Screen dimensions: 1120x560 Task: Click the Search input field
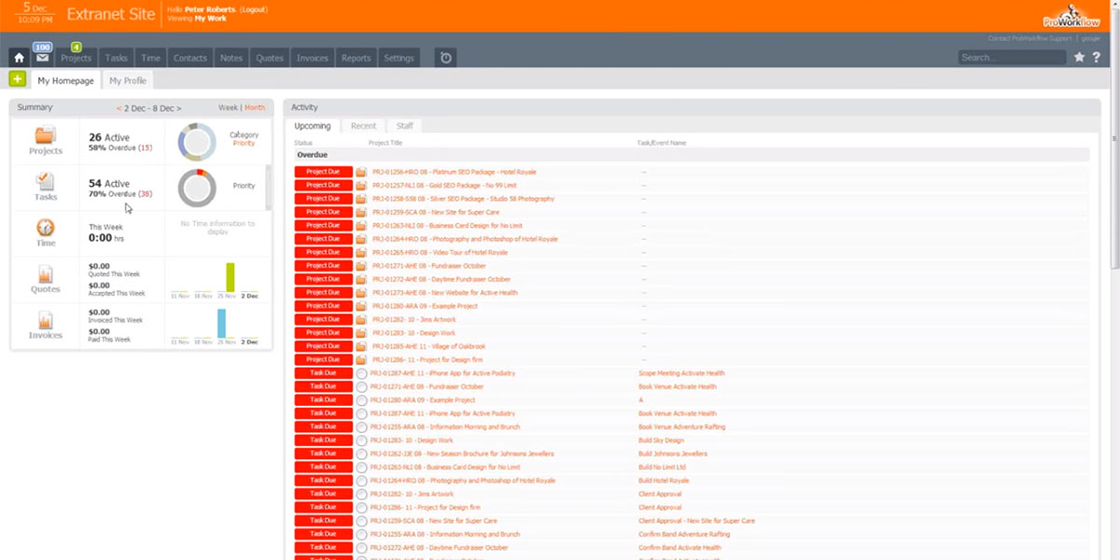tap(1012, 58)
